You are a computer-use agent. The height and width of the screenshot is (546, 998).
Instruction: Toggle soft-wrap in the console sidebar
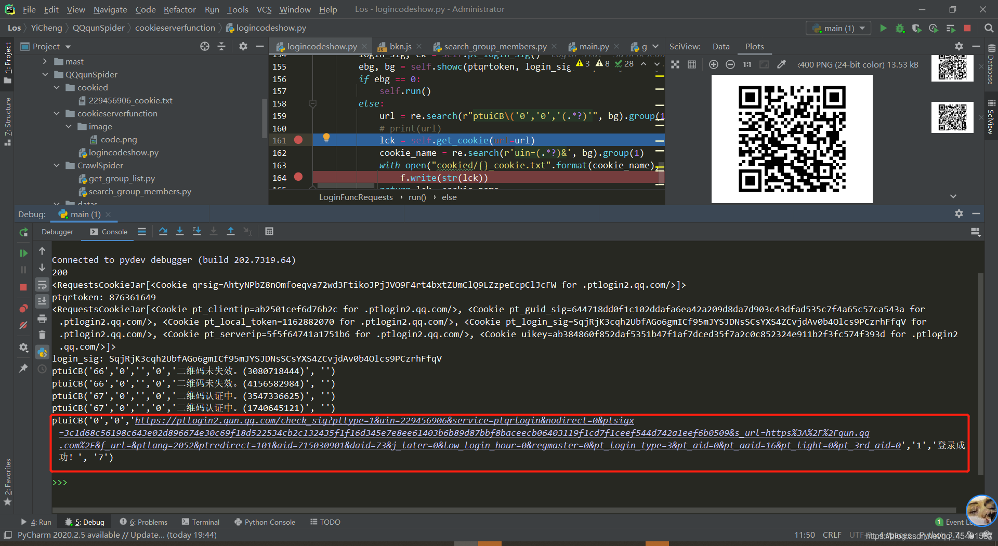[42, 285]
